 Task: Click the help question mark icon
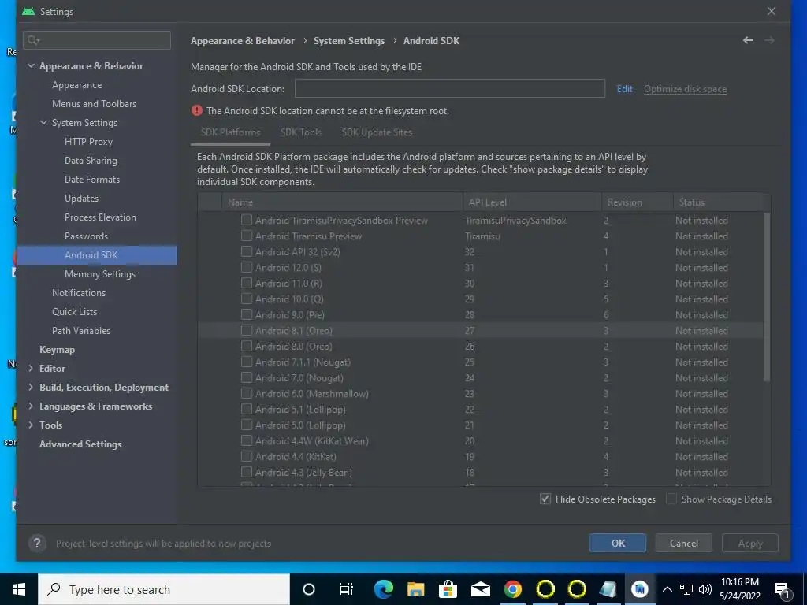[x=36, y=544]
